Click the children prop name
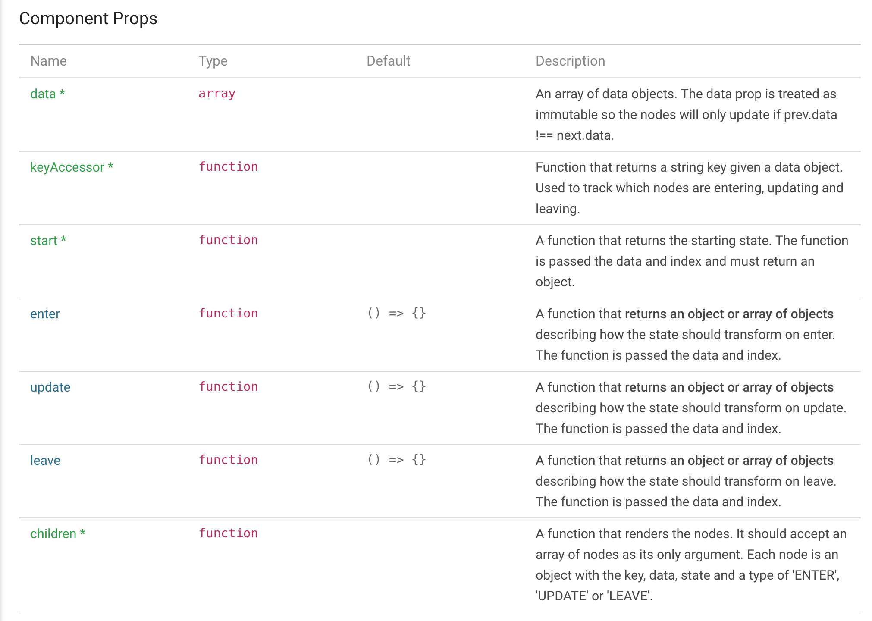This screenshot has width=872, height=621. point(53,534)
